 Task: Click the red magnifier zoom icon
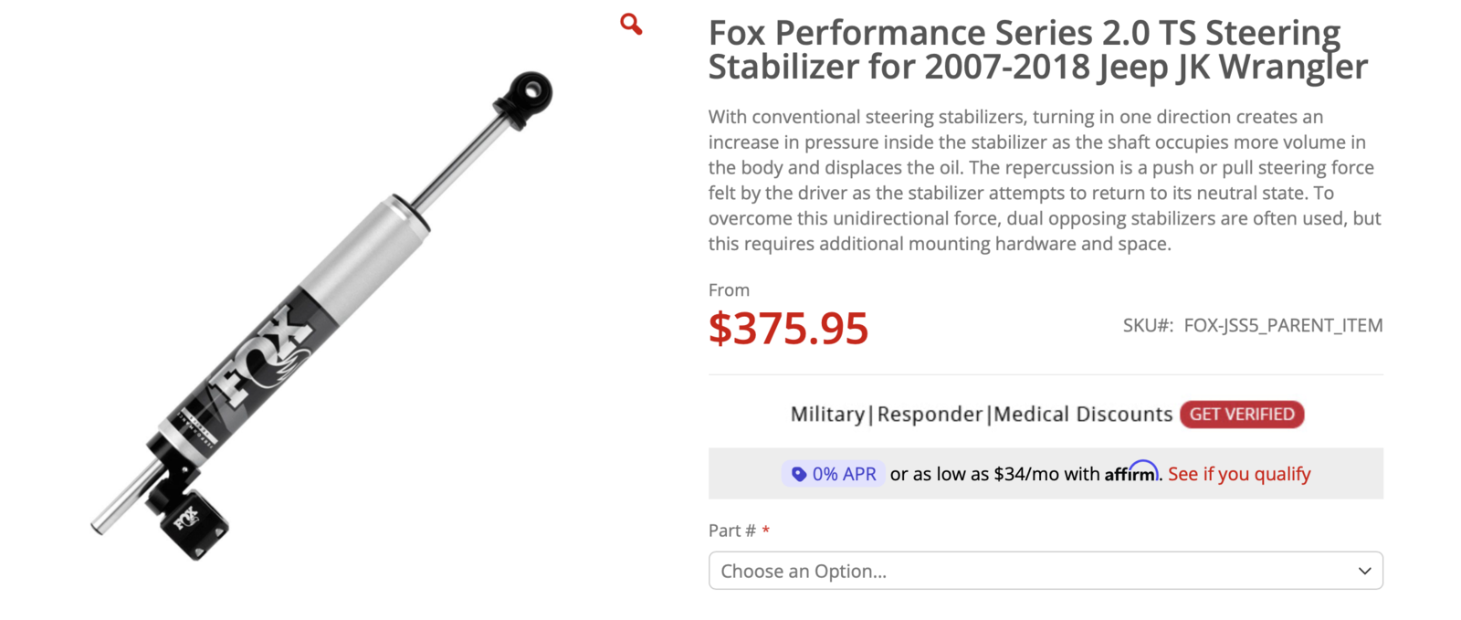pyautogui.click(x=631, y=24)
